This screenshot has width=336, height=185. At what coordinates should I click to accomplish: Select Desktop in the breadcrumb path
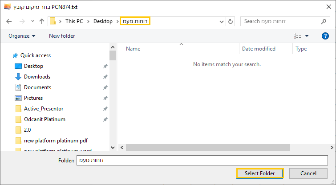(103, 21)
